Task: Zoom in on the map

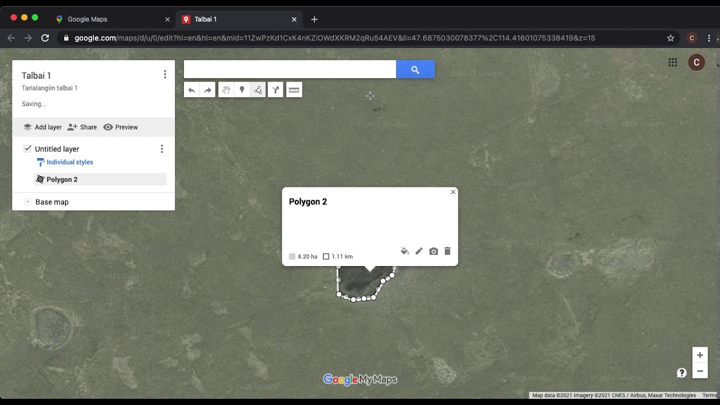Action: coord(700,355)
